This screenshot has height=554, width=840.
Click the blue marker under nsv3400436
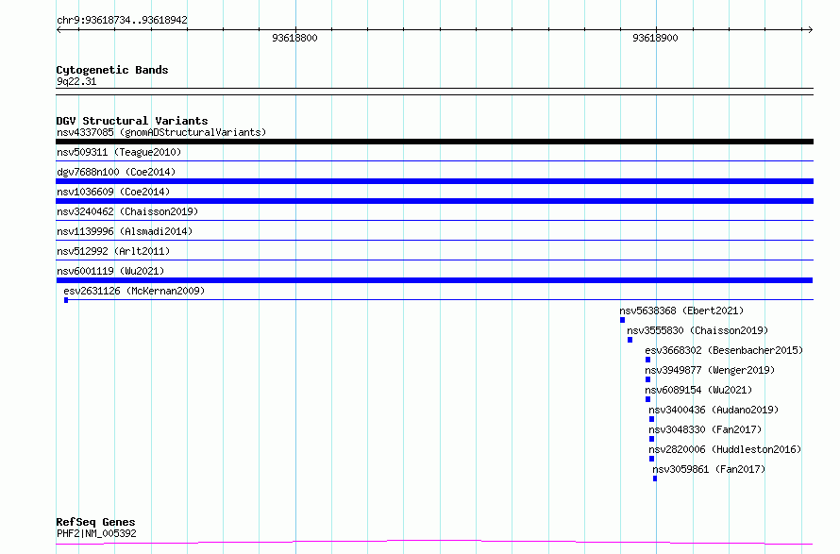click(x=651, y=420)
